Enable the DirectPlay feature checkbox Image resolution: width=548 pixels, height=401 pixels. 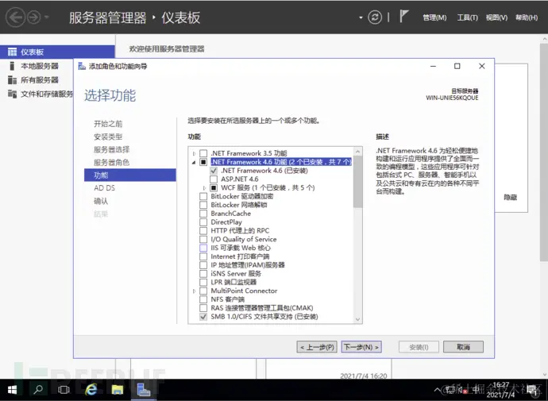pyautogui.click(x=203, y=222)
